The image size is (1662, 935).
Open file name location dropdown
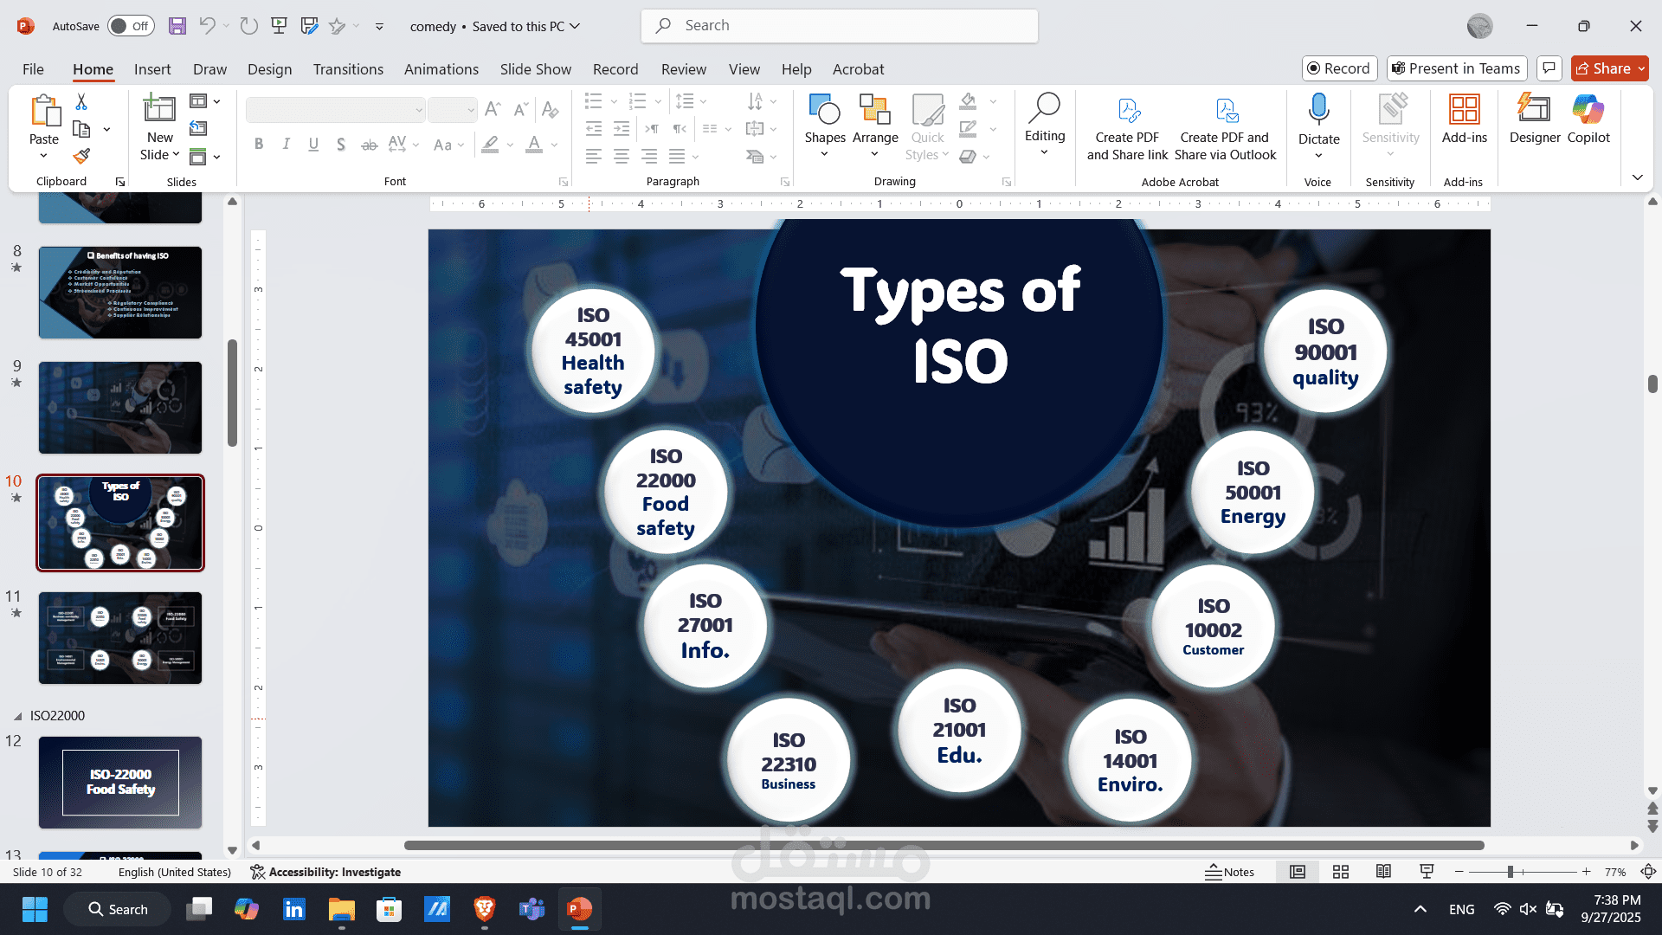pyautogui.click(x=574, y=26)
